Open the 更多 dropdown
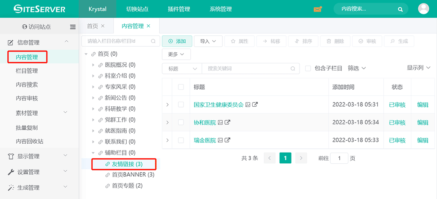This screenshot has width=437, height=199. tap(176, 54)
